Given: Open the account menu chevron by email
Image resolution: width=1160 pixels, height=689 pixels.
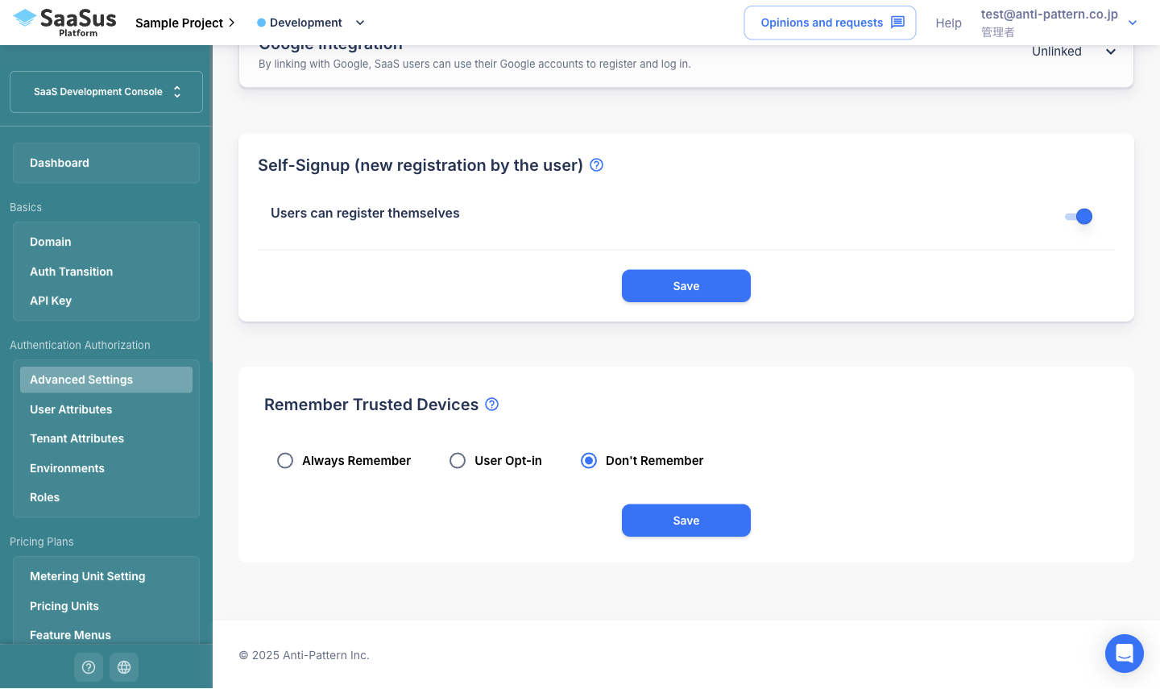Looking at the screenshot, I should coord(1133,23).
